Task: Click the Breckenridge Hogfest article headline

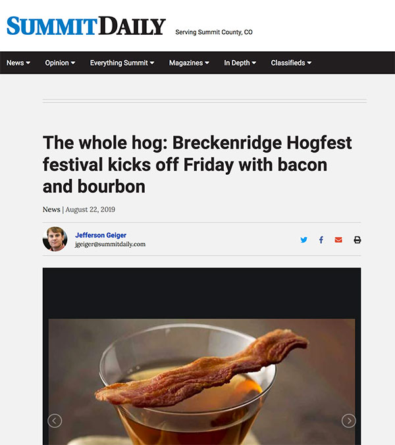Action: pos(197,164)
